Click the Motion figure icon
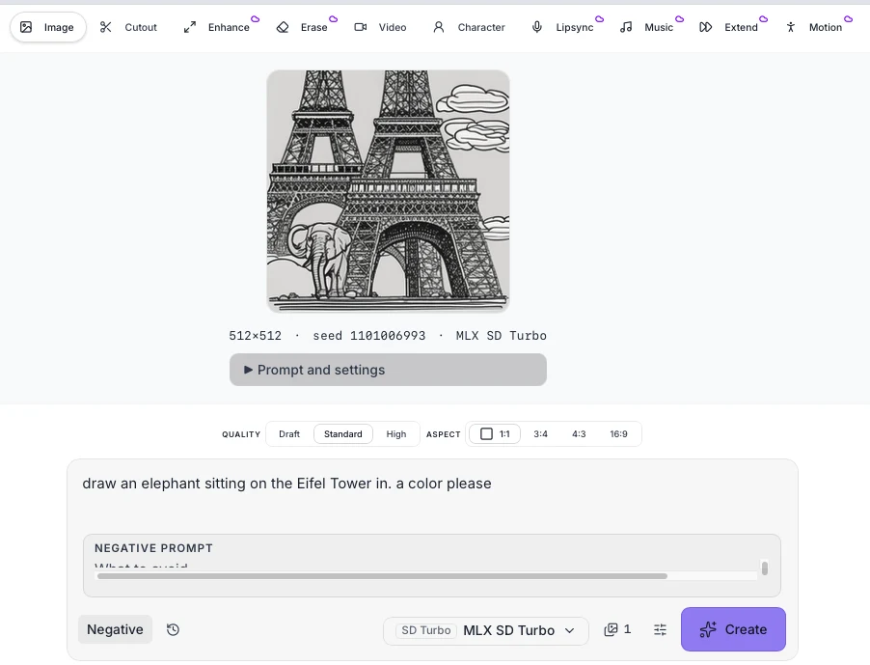870x665 pixels. (x=791, y=27)
